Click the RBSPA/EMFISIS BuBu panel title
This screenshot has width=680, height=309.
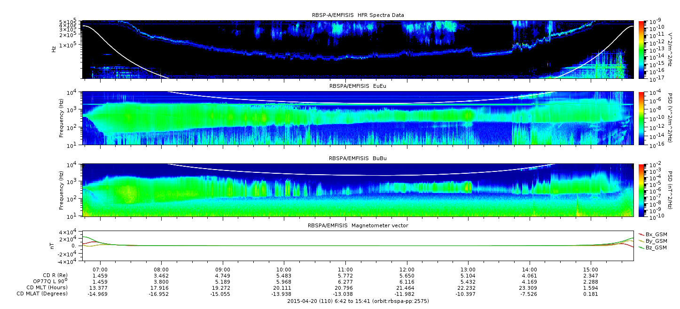(358, 159)
